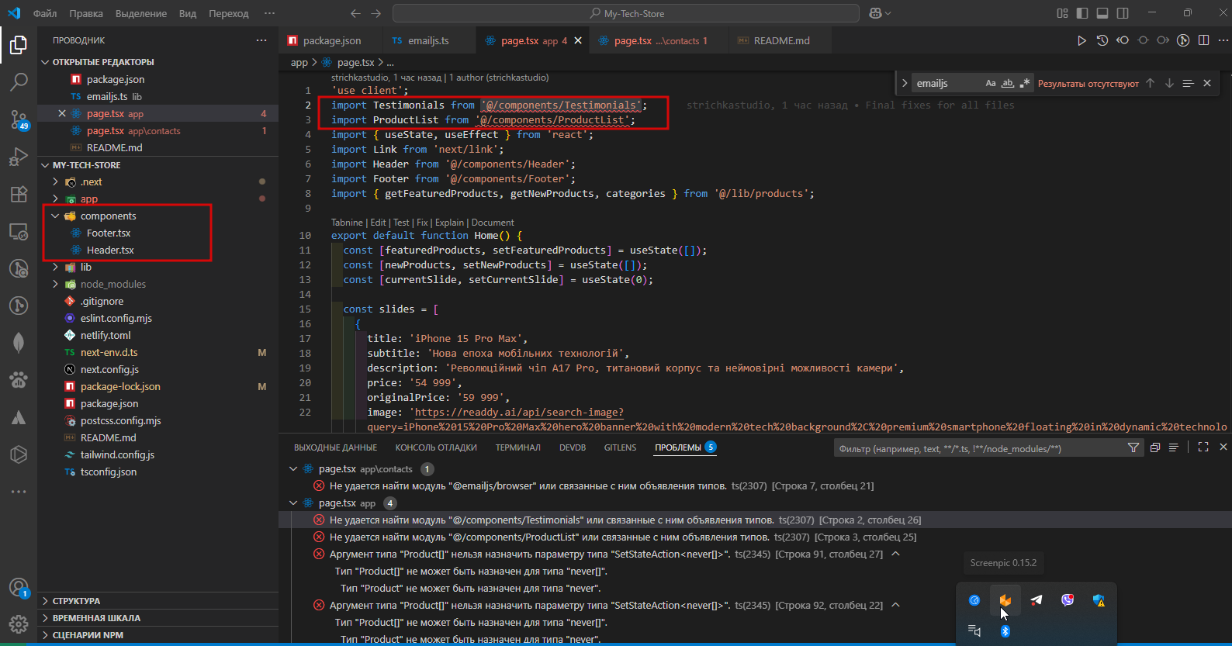Click the Explain code lens link
1232x646 pixels.
point(449,223)
